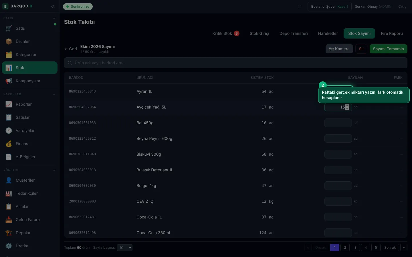412x257 pixels.
Task: Open the Fire Raporu tab
Action: (x=392, y=33)
